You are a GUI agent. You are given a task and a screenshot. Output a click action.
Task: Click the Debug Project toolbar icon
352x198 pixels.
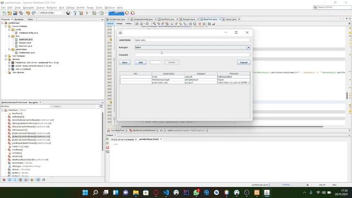(94, 13)
